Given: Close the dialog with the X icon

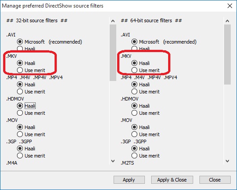Looking at the screenshot, I should [x=230, y=6].
